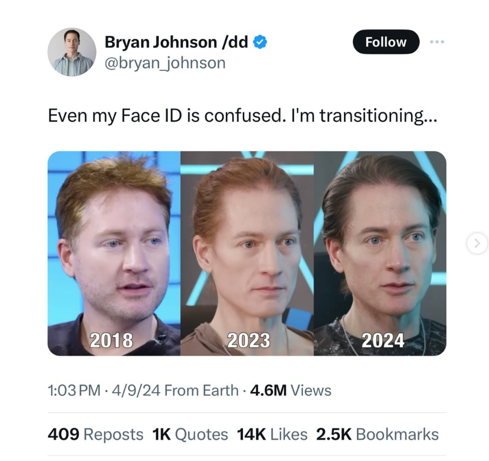Image resolution: width=489 pixels, height=461 pixels.
Task: View the 2018 photo panel
Action: point(114,253)
